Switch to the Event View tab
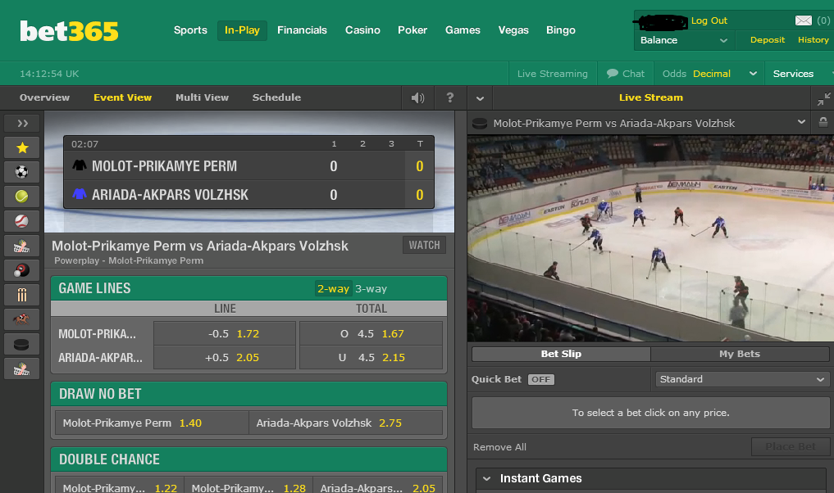 pyautogui.click(x=123, y=97)
